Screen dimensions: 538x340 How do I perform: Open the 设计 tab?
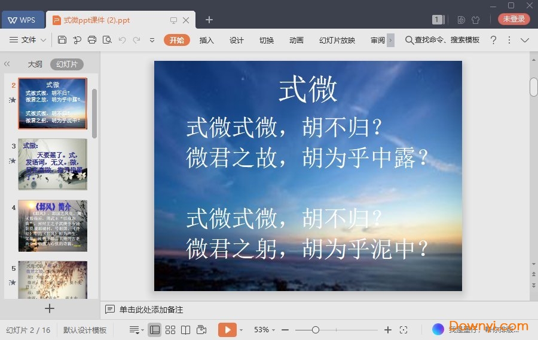(236, 40)
